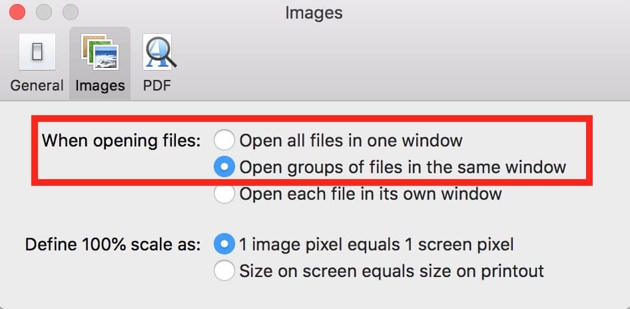The image size is (630, 309).
Task: Click the Images pane photo-stack icon
Action: tap(100, 53)
